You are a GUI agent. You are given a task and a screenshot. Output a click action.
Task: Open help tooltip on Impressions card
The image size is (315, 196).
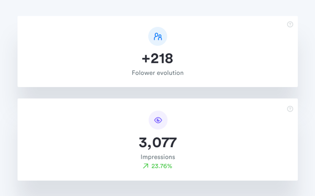[290, 109]
